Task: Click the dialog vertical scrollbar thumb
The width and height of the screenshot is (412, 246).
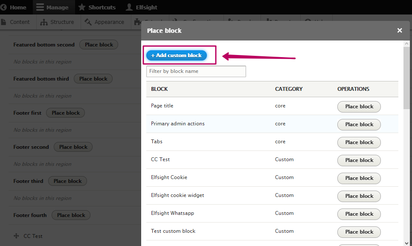Action: coord(407,78)
